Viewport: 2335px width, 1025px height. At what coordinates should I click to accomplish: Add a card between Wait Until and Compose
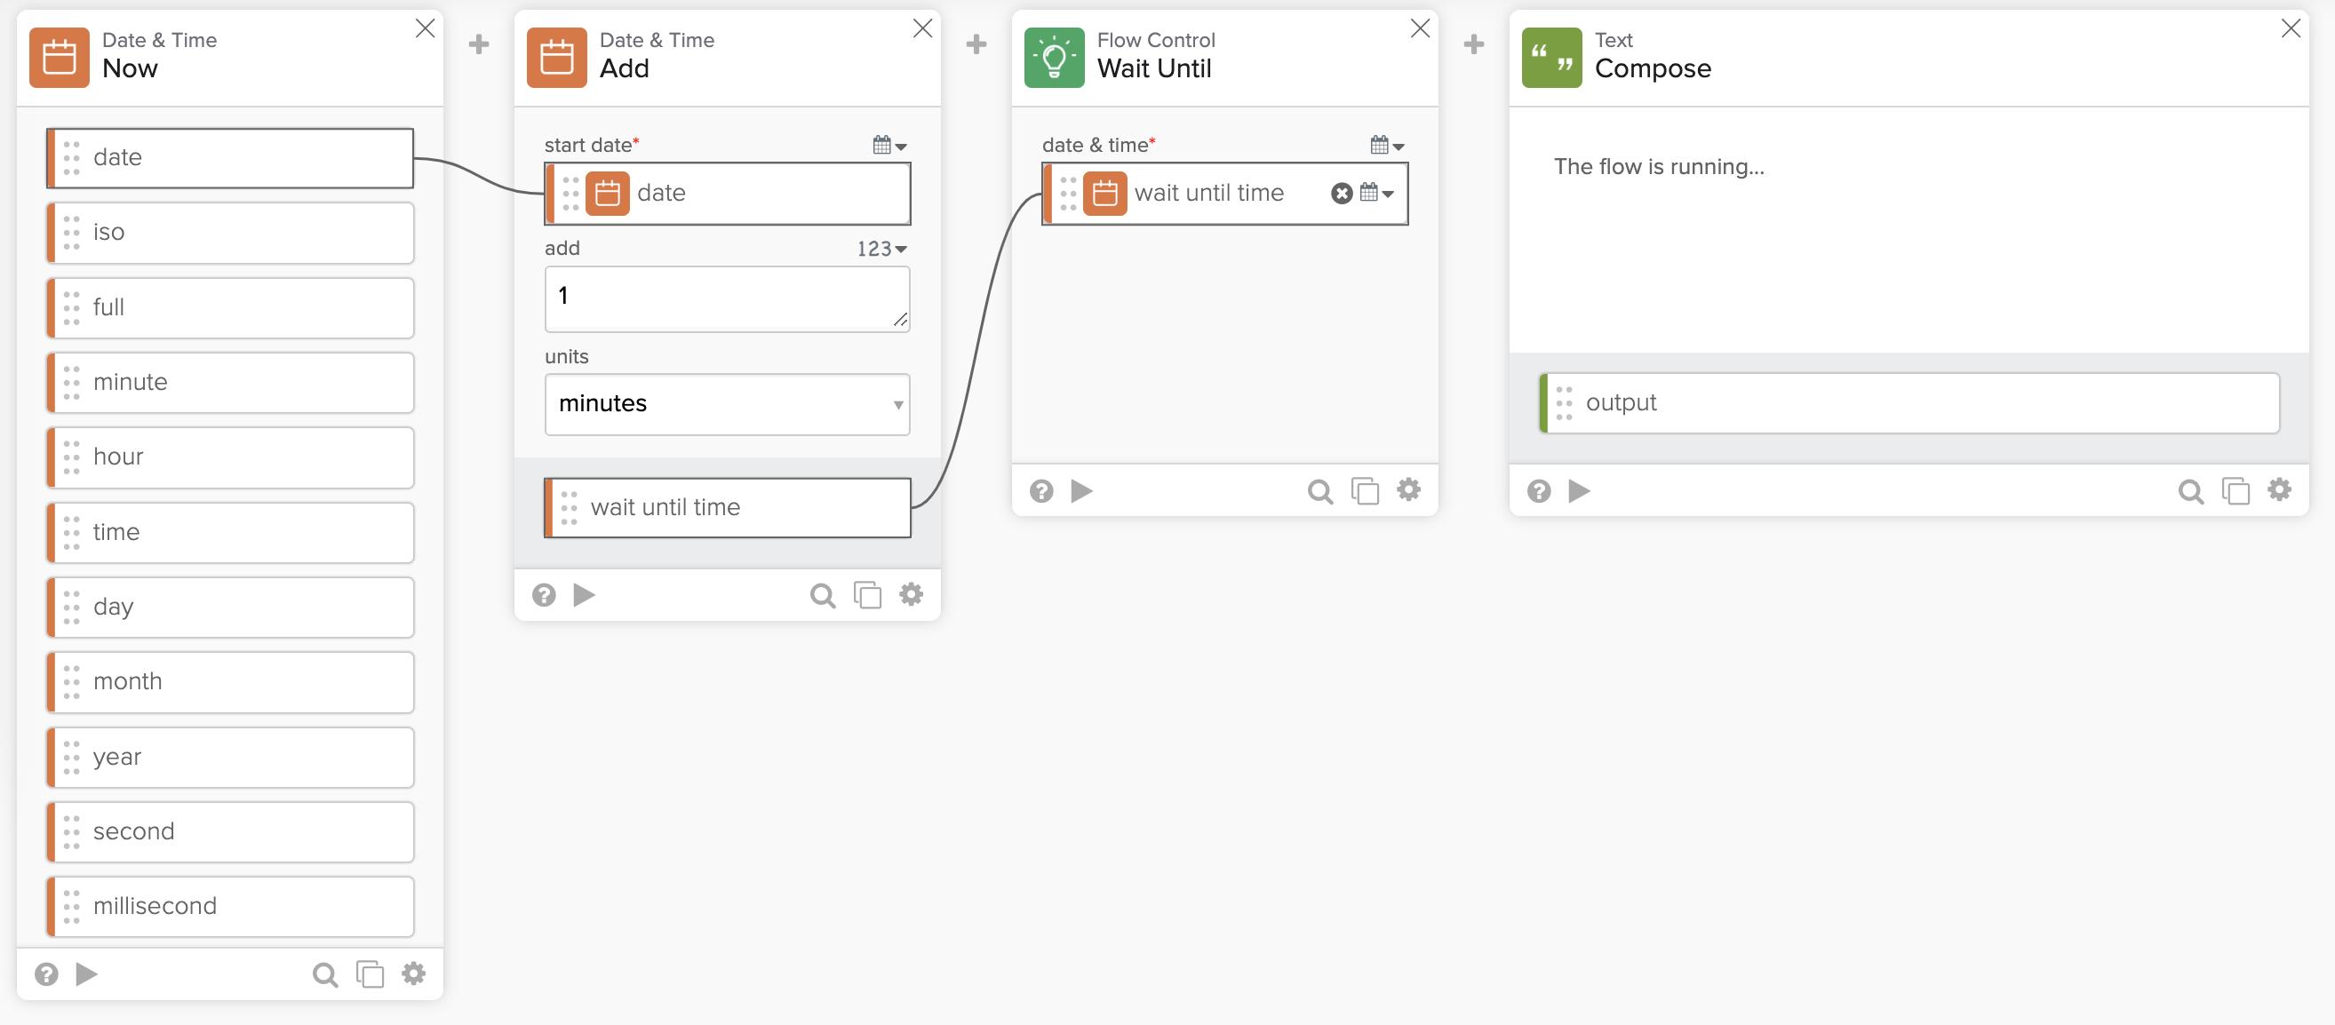click(x=1474, y=44)
